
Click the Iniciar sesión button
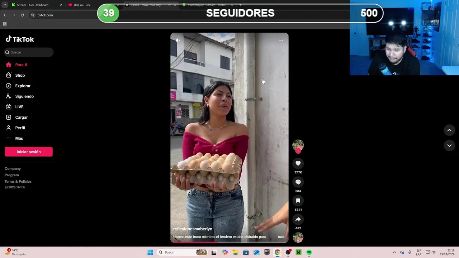(29, 152)
